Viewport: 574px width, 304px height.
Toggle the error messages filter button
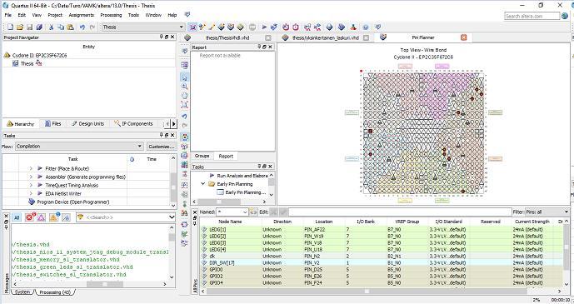pyautogui.click(x=30, y=217)
